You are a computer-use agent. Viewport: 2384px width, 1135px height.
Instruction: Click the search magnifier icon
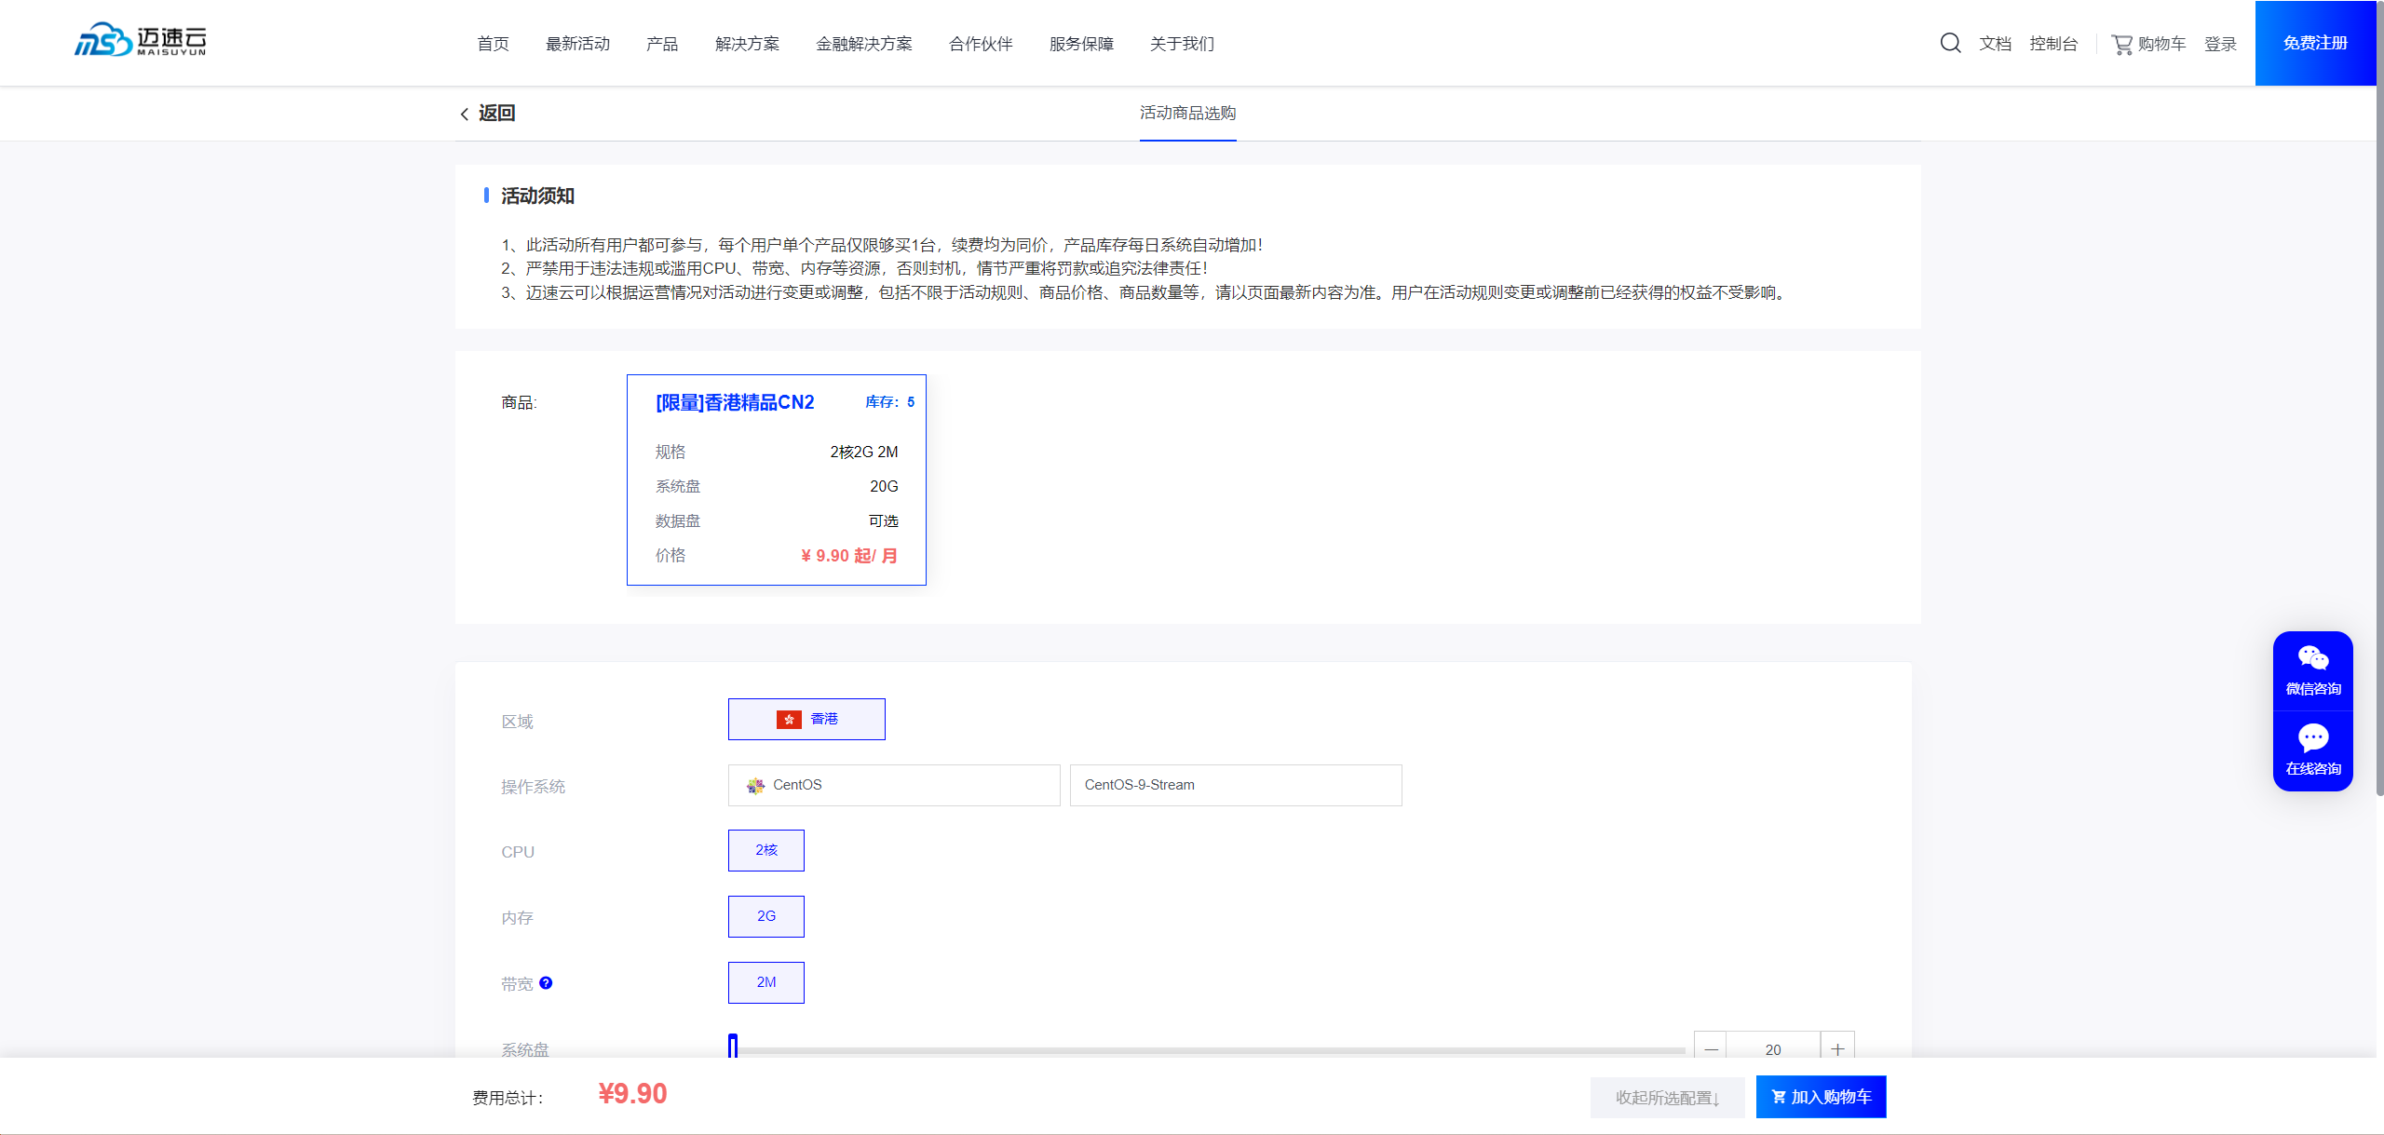[1950, 43]
